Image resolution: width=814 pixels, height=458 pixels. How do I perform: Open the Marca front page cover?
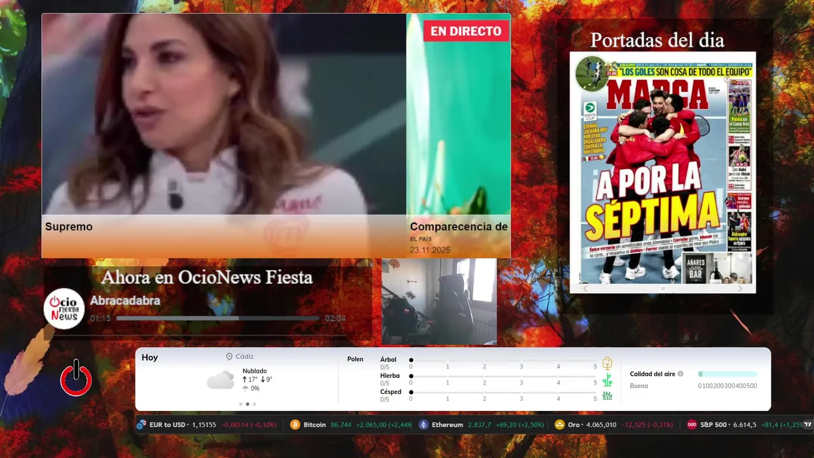click(663, 167)
